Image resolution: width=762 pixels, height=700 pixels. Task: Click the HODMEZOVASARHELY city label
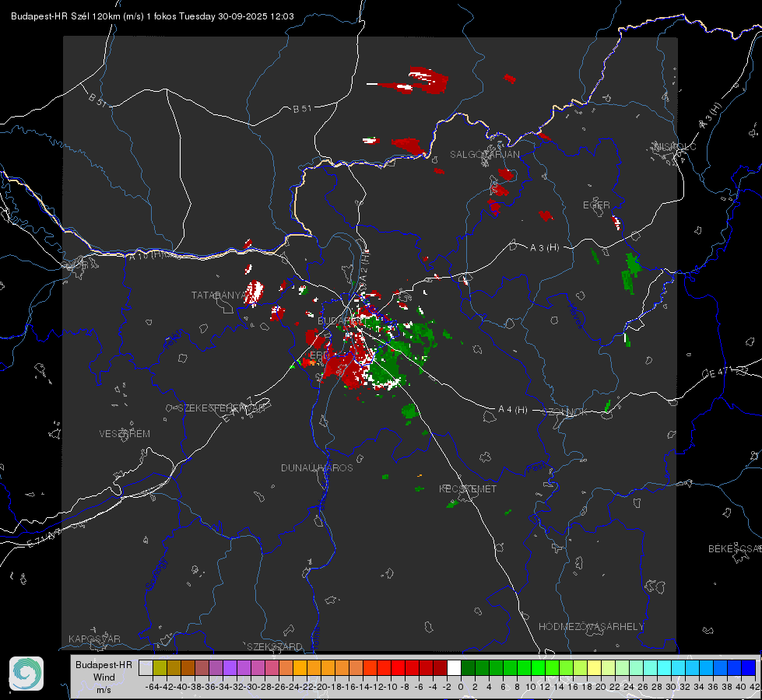click(591, 627)
